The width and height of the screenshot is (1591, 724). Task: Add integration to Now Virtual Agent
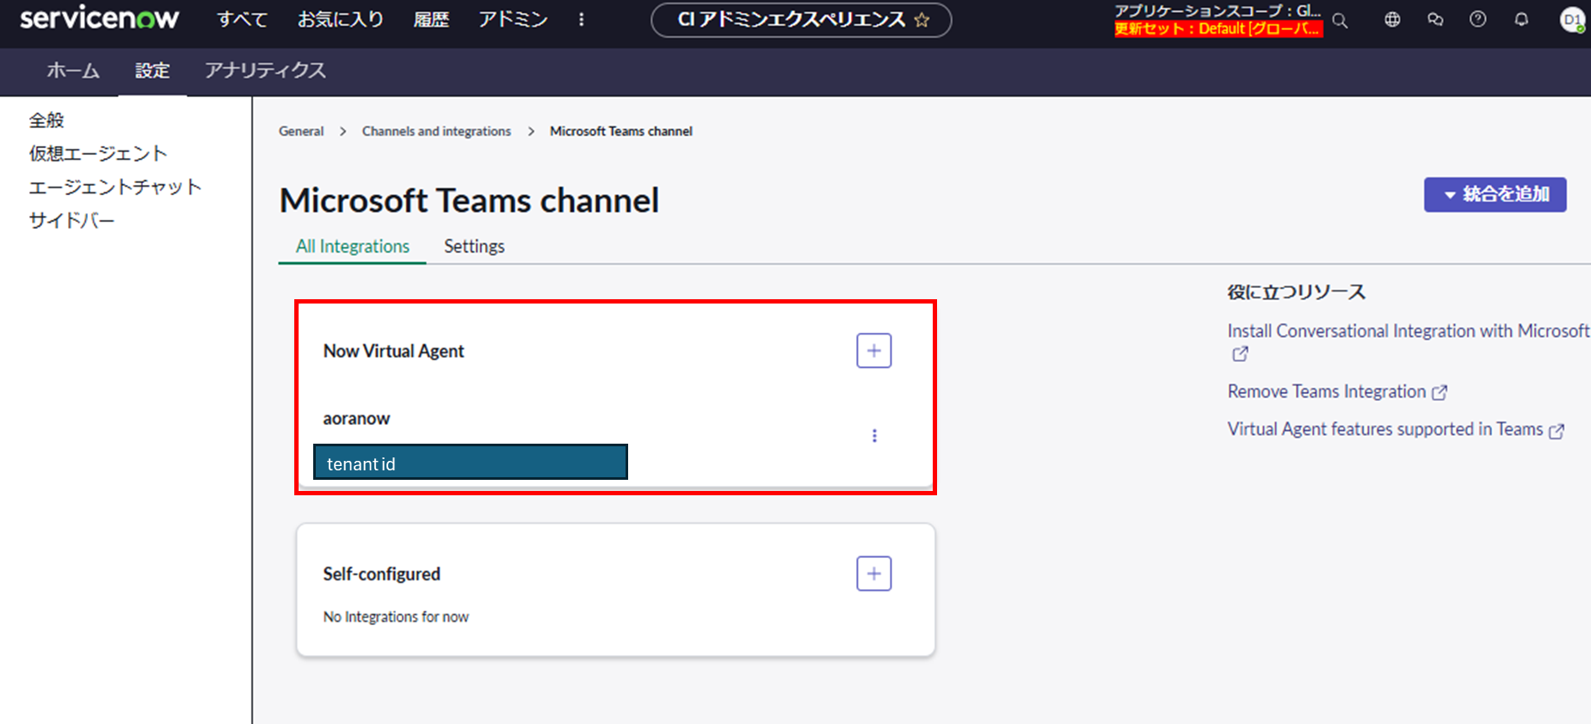[873, 351]
